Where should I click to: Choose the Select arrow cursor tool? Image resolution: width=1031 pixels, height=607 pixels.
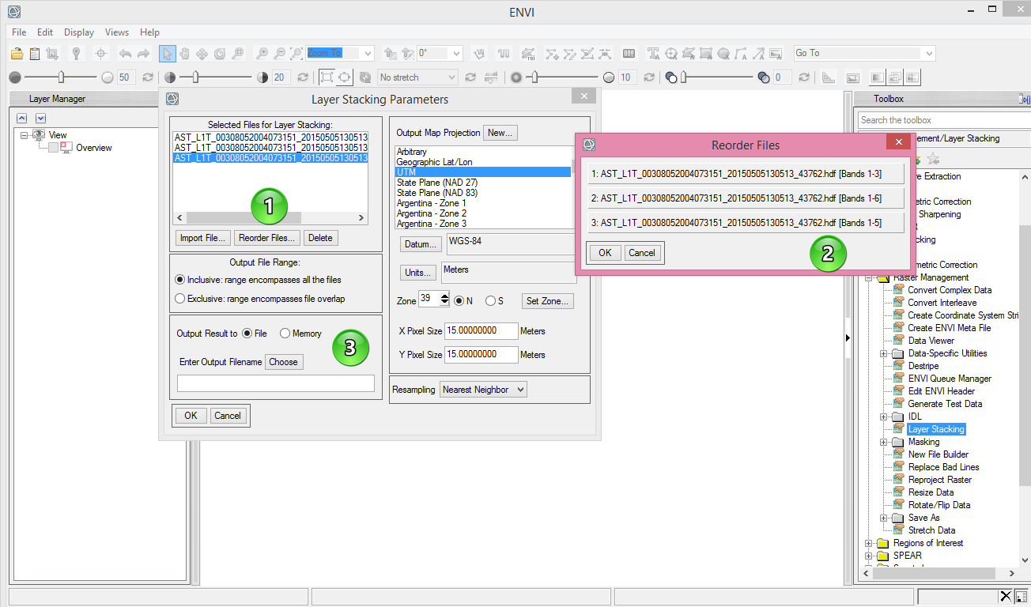(x=167, y=53)
